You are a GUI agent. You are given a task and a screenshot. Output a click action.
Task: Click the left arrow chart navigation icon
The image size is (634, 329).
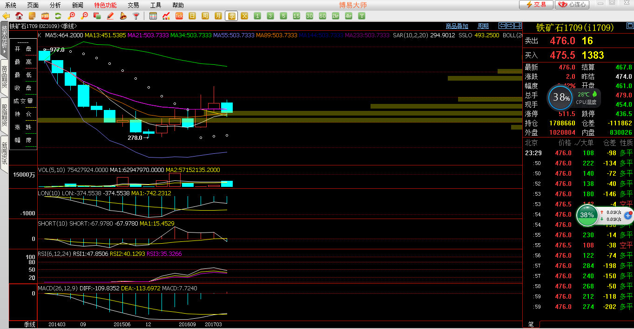(x=502, y=26)
